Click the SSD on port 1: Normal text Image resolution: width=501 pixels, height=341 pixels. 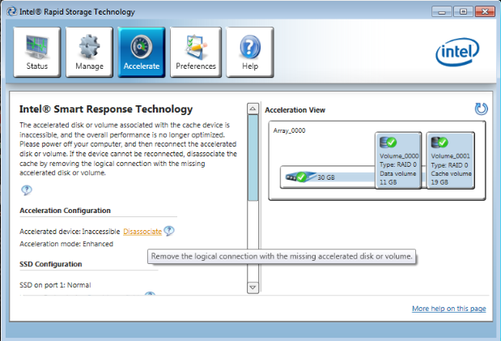pos(55,285)
